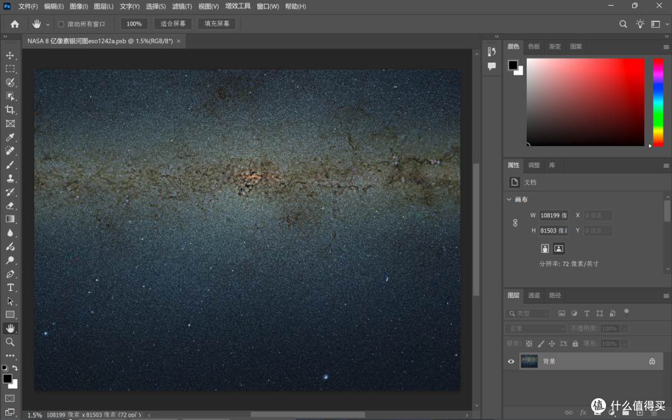Screen dimensions: 672x420
Task: Pick the Eyedropper tool
Action: (x=10, y=137)
